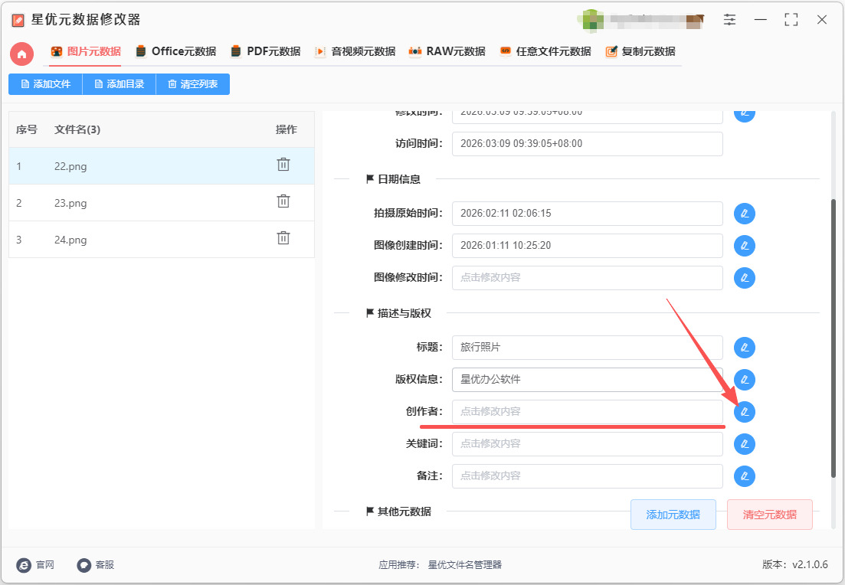
Task: Click the 清空元数据 button
Action: pyautogui.click(x=770, y=515)
